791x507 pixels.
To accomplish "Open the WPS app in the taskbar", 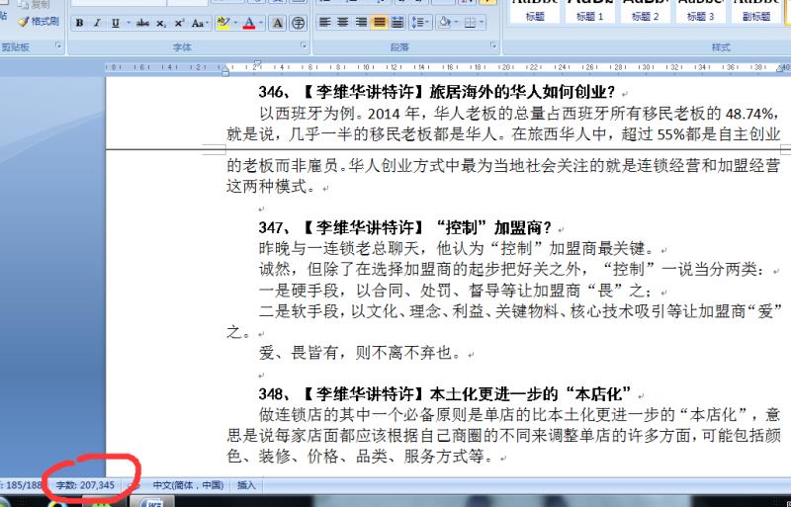I will [152, 502].
